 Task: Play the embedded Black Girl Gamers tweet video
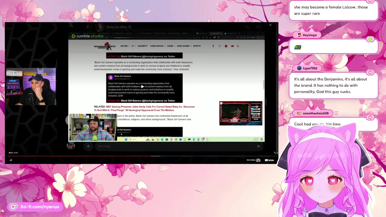tap(142, 86)
